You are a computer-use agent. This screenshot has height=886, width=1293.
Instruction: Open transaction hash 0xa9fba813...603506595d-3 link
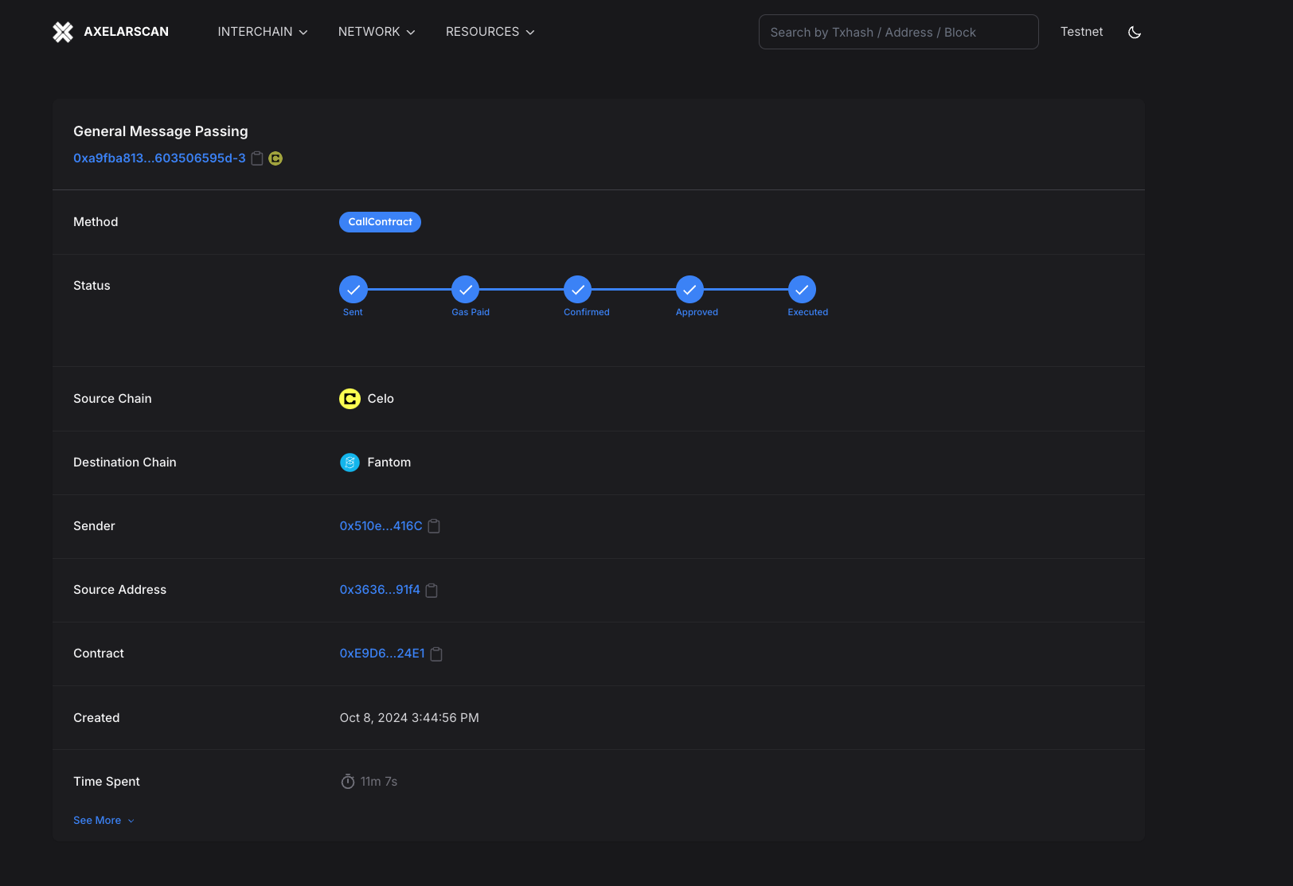point(159,158)
